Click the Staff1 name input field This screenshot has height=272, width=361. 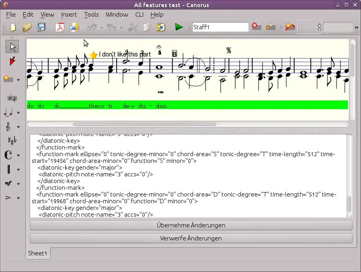click(x=220, y=27)
